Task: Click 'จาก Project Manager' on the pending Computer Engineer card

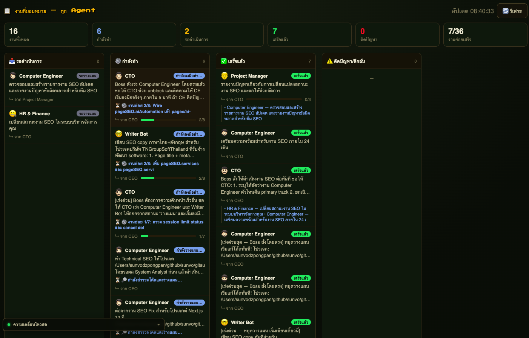Action: 34,99
